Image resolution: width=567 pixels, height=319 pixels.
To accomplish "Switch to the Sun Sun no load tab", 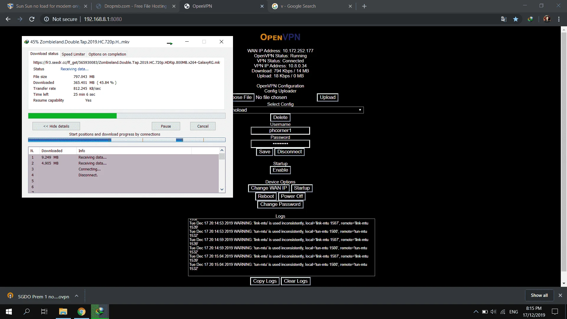I will 47,6.
